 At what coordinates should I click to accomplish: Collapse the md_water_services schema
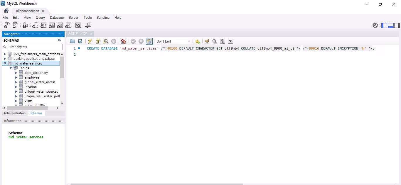5,63
